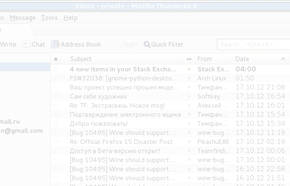
Task: Open 'Re: TF. Экстрасвязь. Новое msg!' message
Action: pos(117,106)
